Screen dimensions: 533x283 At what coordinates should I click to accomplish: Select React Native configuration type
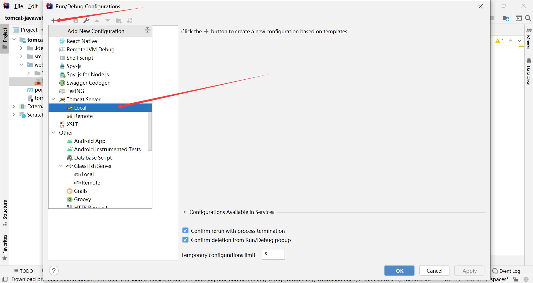(x=100, y=41)
